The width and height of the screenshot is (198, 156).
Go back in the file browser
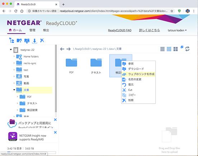62,49
